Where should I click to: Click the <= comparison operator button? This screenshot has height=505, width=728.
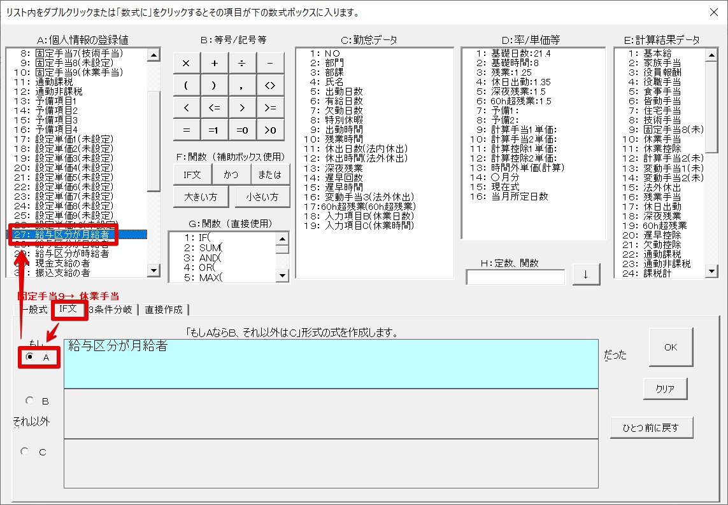point(215,108)
